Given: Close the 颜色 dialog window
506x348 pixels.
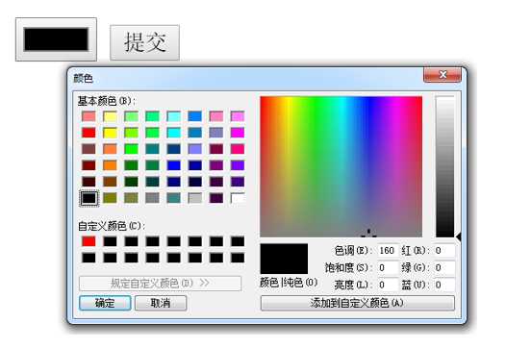Looking at the screenshot, I should click(443, 75).
